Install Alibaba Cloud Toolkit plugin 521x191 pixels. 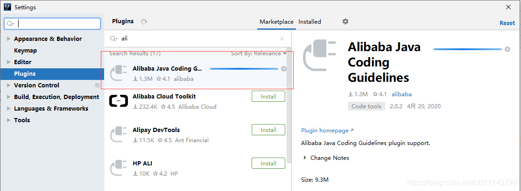[x=268, y=96]
